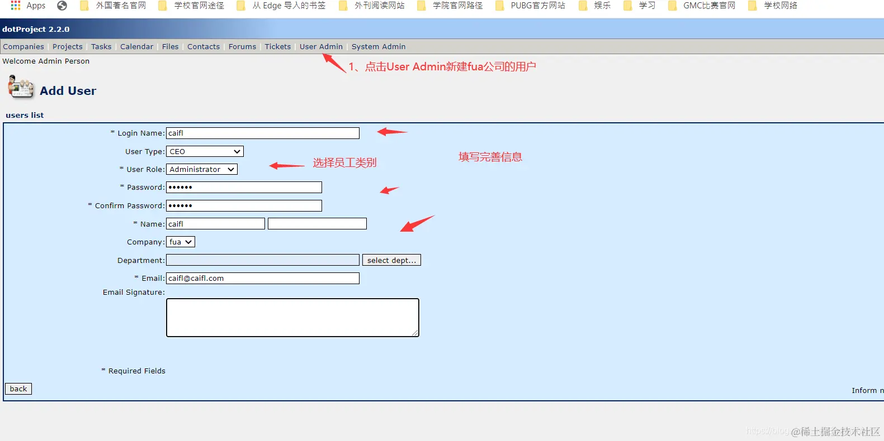
Task: Open the Companies menu
Action: (x=23, y=47)
